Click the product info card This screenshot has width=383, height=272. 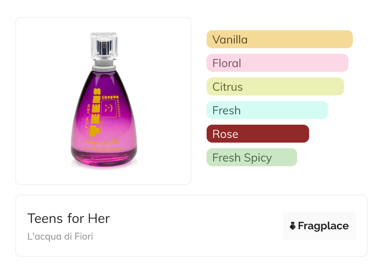pos(191,226)
